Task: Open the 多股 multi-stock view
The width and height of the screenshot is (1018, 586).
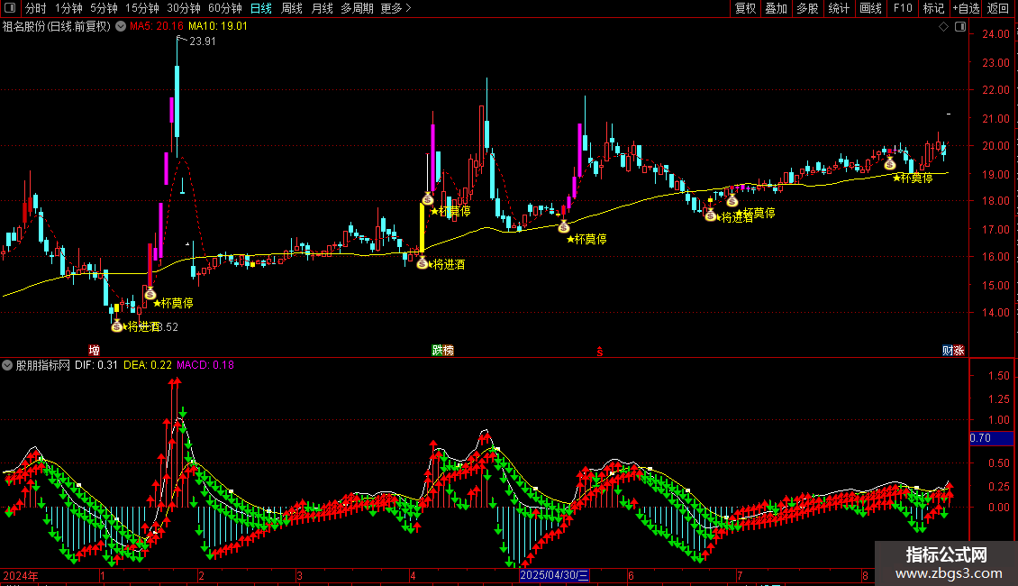Action: [807, 8]
